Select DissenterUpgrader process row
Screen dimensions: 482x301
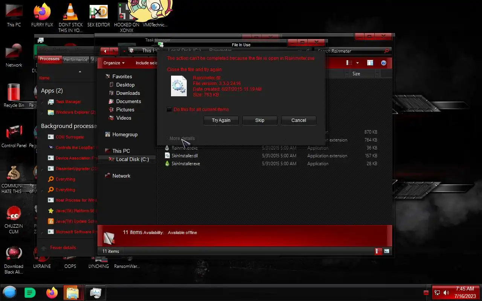(x=72, y=169)
